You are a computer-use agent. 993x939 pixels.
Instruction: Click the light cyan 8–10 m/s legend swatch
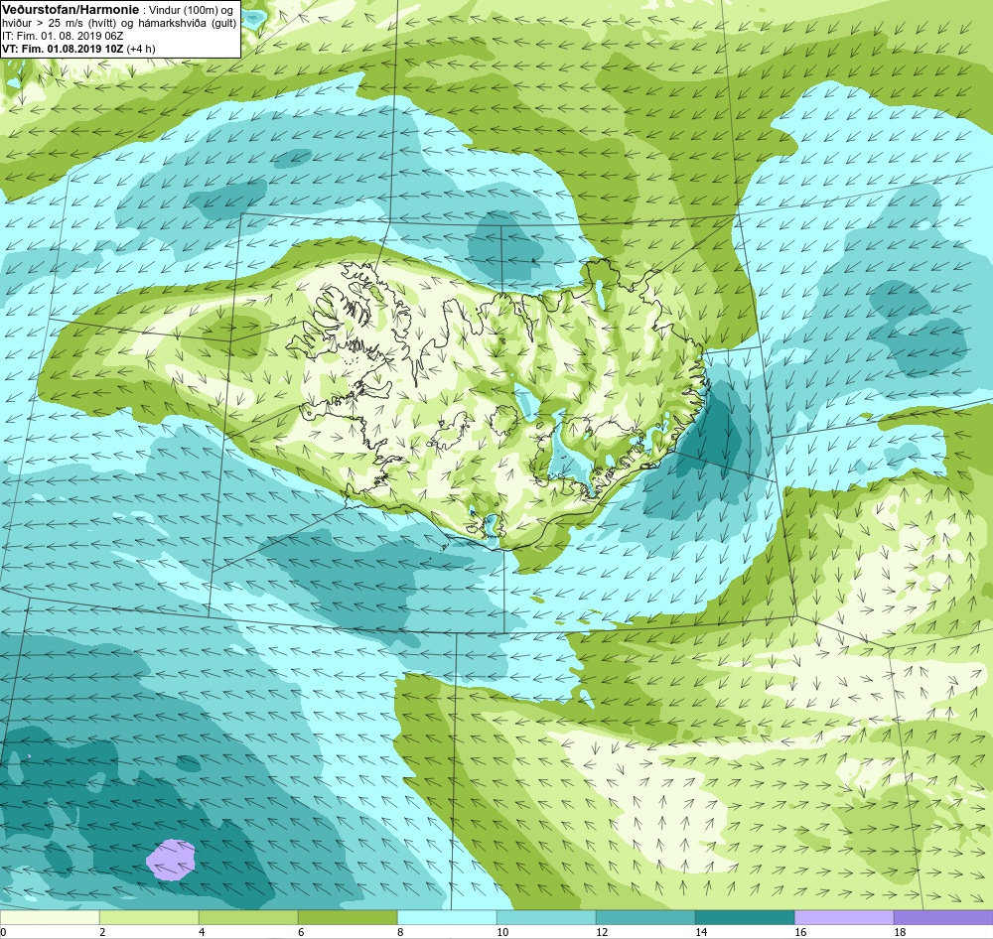447,917
